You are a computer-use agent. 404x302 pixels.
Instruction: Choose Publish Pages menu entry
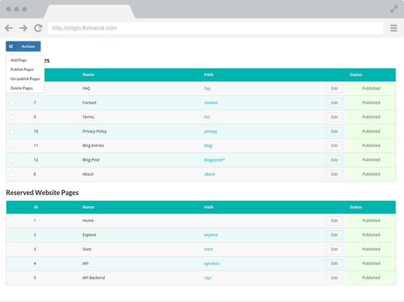(x=22, y=69)
